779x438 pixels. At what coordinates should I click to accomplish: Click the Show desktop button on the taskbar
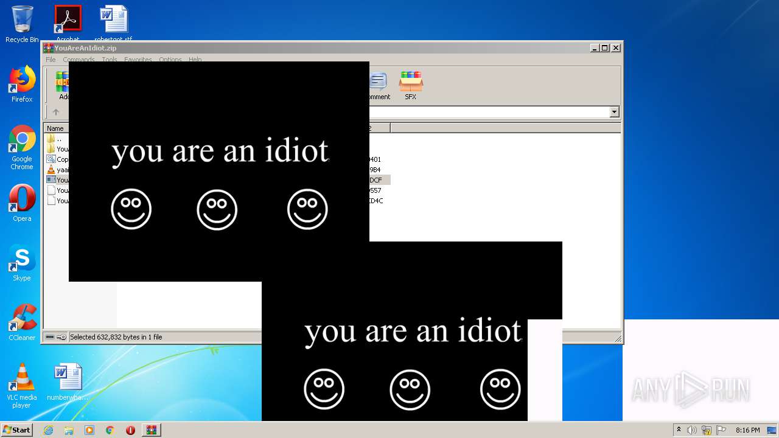tap(772, 430)
